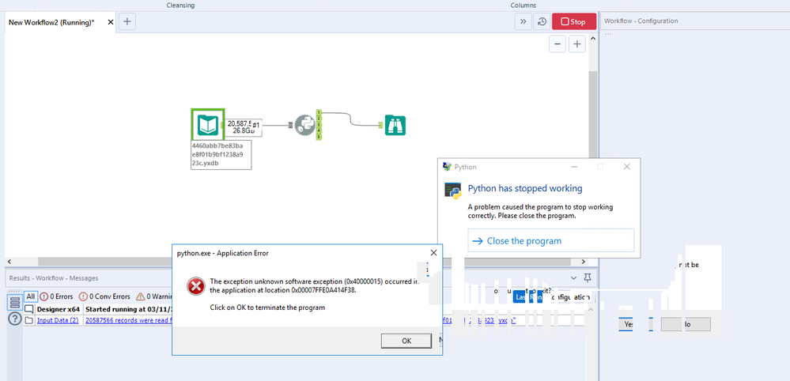Click the Results - Workflow - Messages title
The image size is (790, 381).
[x=54, y=277]
